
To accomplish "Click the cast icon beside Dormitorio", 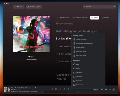I will pos(74,81).
